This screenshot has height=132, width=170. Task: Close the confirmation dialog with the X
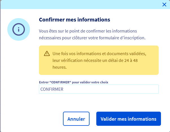point(164,4)
